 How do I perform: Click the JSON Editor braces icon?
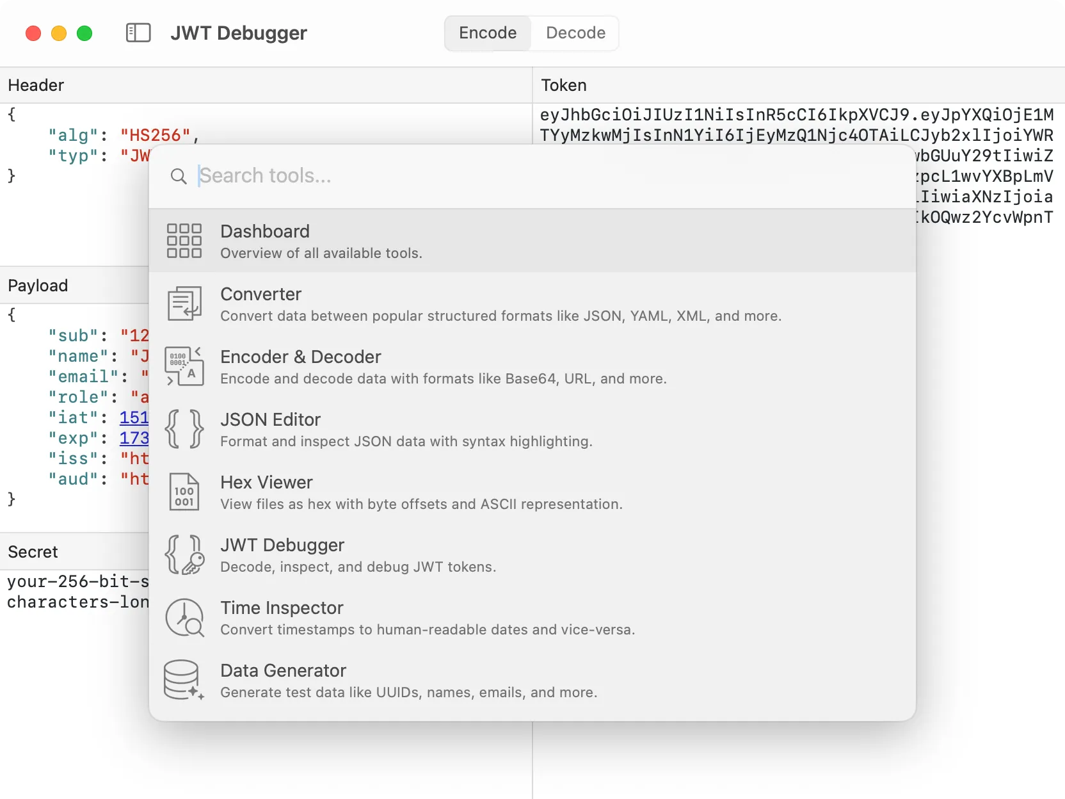[184, 429]
